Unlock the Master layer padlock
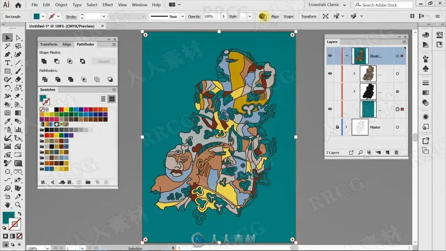 pyautogui.click(x=337, y=127)
